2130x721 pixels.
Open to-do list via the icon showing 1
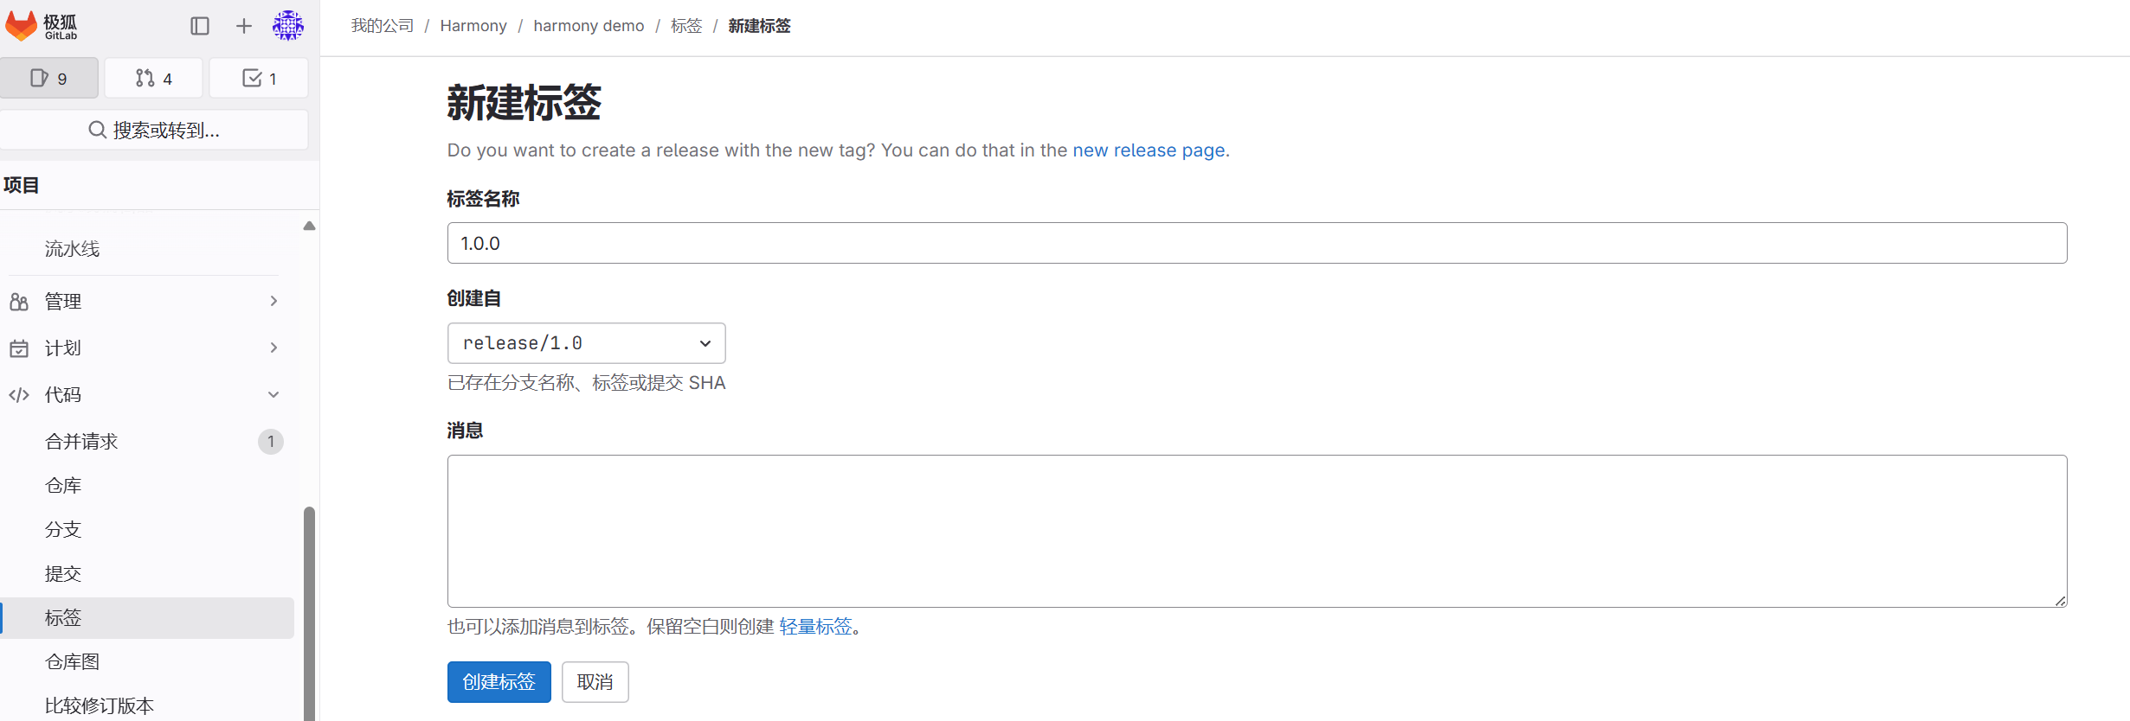coord(258,78)
